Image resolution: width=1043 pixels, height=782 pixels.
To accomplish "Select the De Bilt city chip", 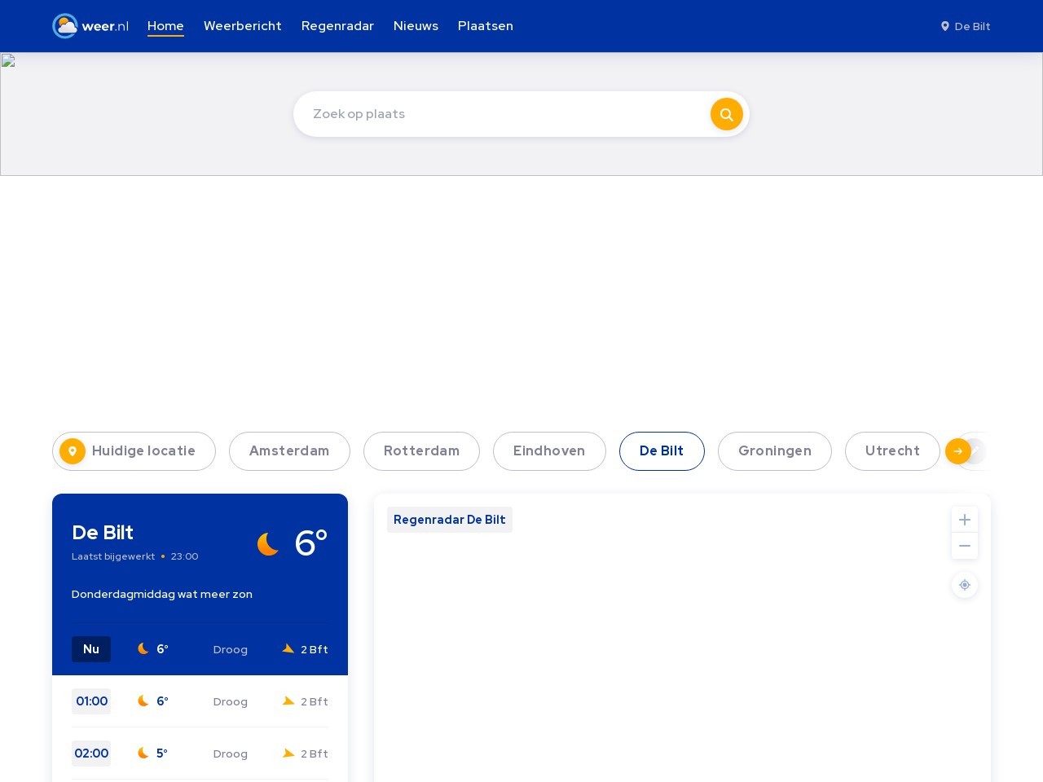I will [x=662, y=451].
